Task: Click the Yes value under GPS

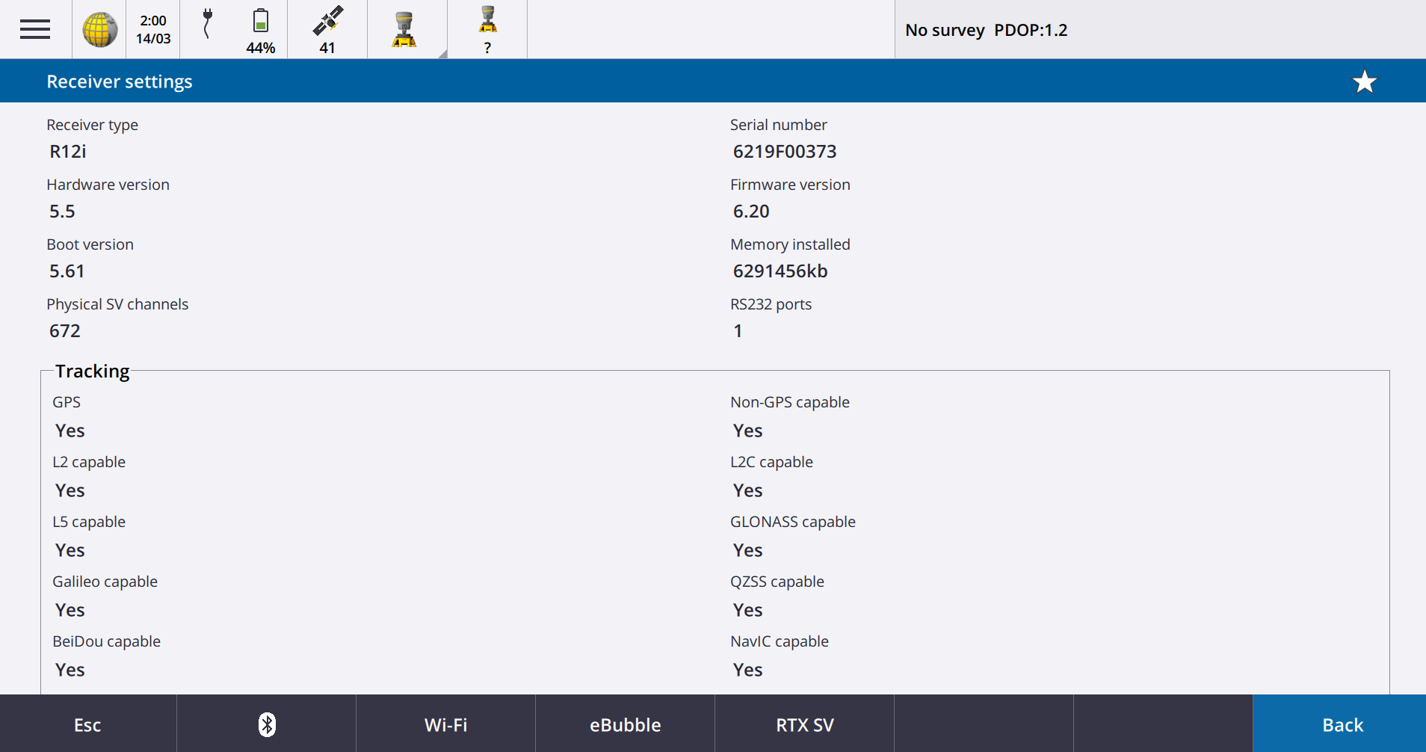Action: (x=70, y=431)
